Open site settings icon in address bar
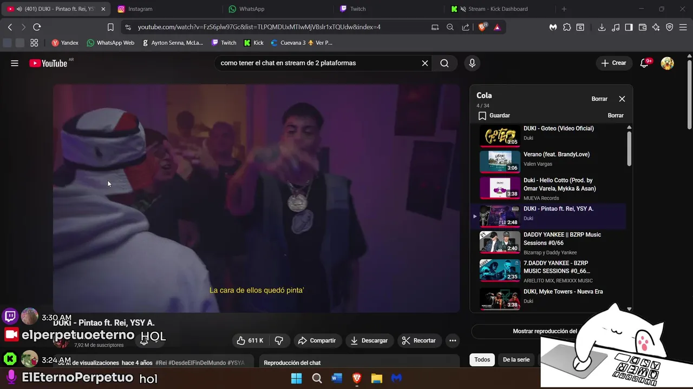 tap(127, 27)
